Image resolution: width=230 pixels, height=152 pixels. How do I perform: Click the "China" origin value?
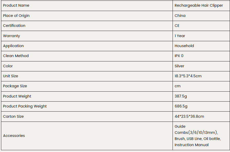180,16
